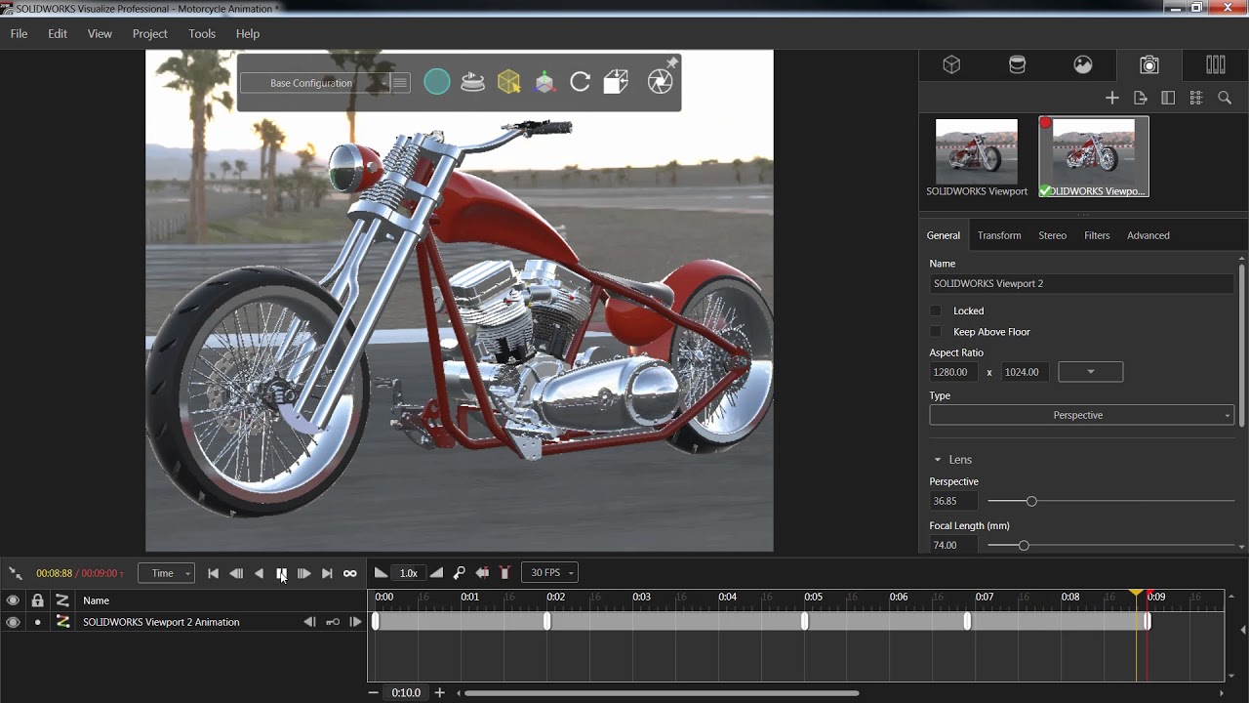Screen dimensions: 1249x703
Task: Select the Camera palette icon
Action: 1148,64
